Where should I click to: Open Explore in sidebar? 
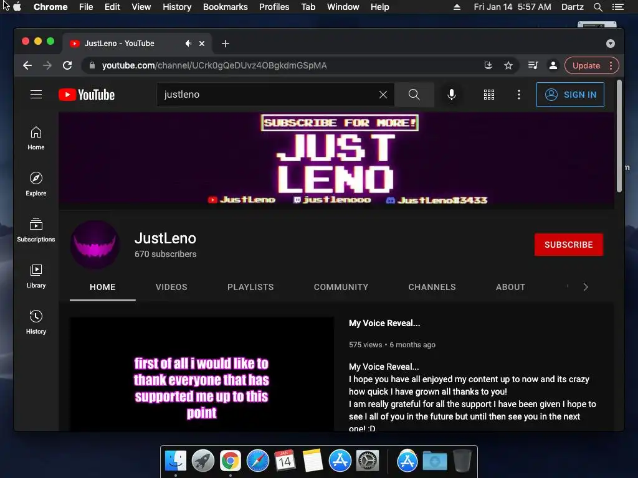point(36,184)
